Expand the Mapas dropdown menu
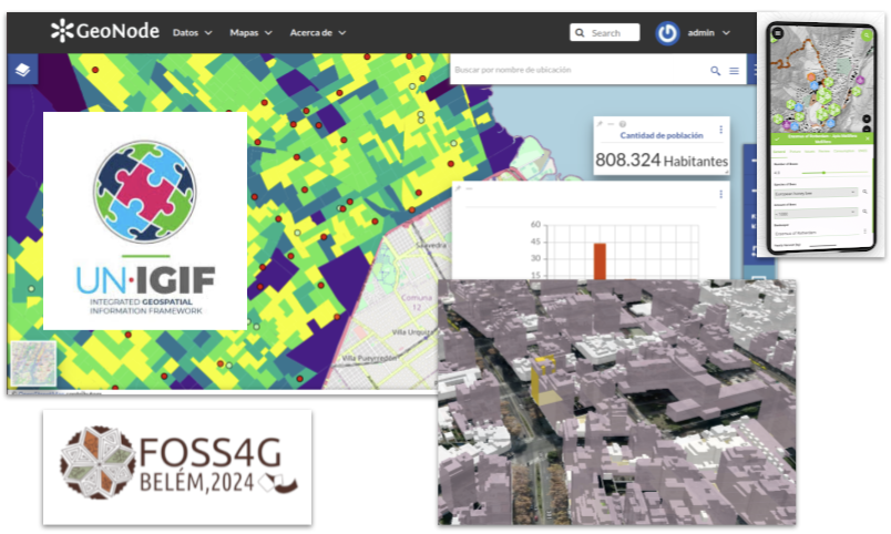 (x=251, y=33)
